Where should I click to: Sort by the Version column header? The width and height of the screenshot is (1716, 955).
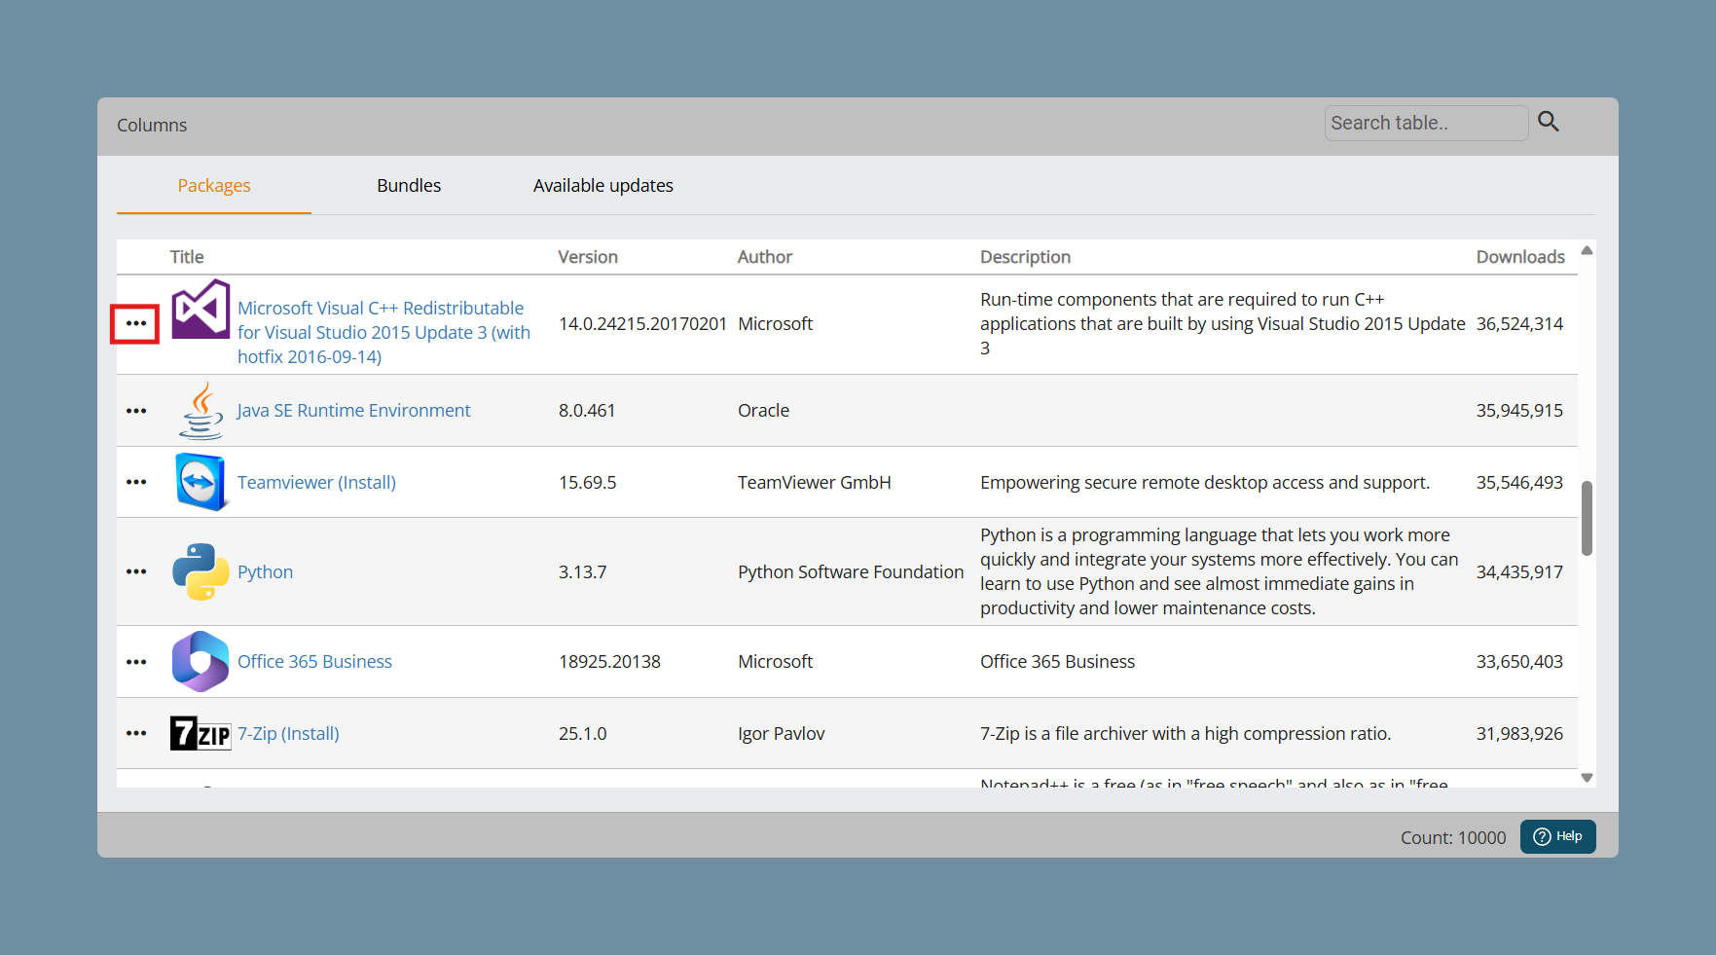pos(588,256)
